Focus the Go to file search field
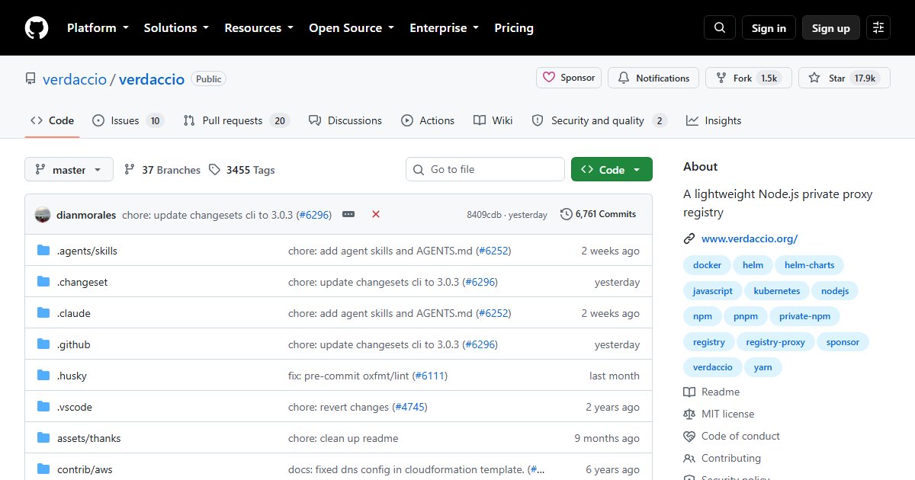Screen dimensions: 915x480 click(x=485, y=170)
